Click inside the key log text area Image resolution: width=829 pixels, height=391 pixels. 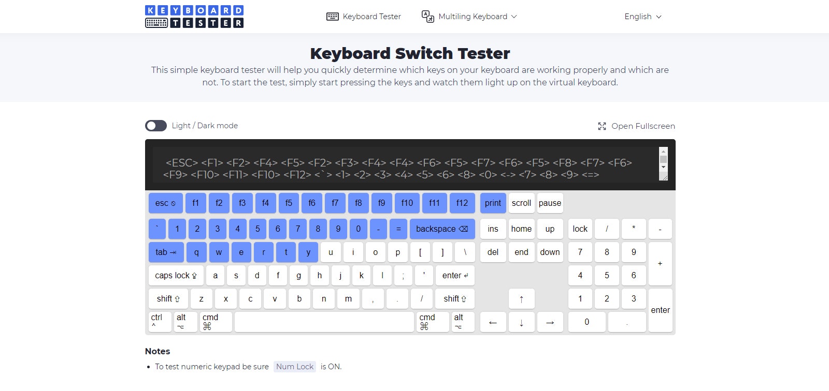coord(405,164)
